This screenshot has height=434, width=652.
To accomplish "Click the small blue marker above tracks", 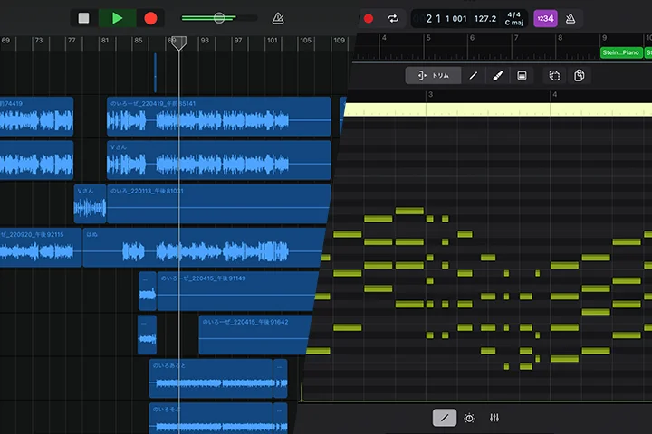I will (156, 72).
